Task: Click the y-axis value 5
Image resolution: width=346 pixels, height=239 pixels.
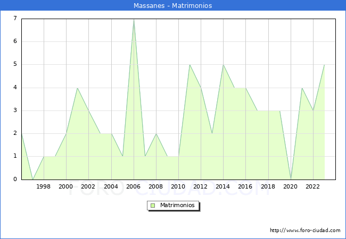Action: [x=15, y=64]
